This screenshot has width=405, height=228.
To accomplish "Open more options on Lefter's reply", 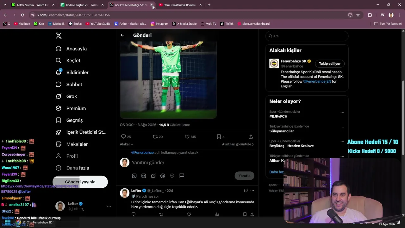I will 252,191.
